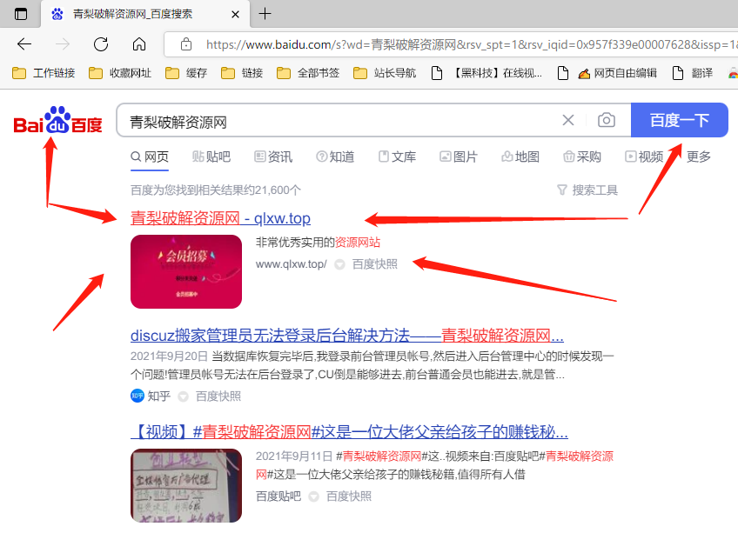Screen dimensions: 738x533
Task: Open the 链接 bookmark folder
Action: (x=242, y=73)
